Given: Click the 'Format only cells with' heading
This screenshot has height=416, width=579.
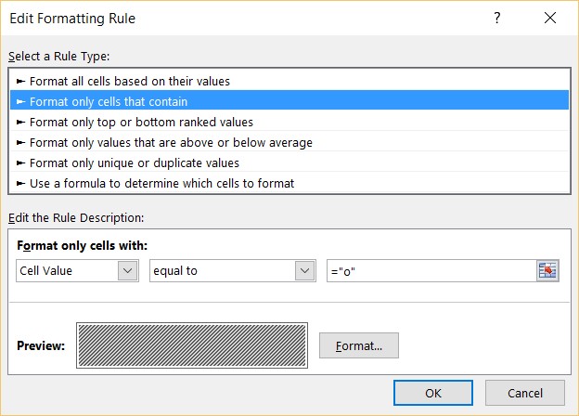Looking at the screenshot, I should pyautogui.click(x=83, y=246).
